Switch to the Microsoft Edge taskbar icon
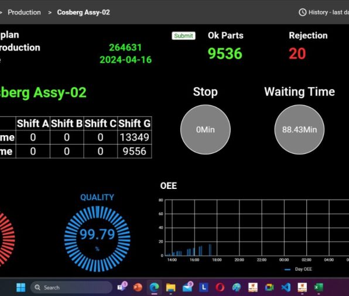The height and width of the screenshot is (296, 349). [x=154, y=287]
